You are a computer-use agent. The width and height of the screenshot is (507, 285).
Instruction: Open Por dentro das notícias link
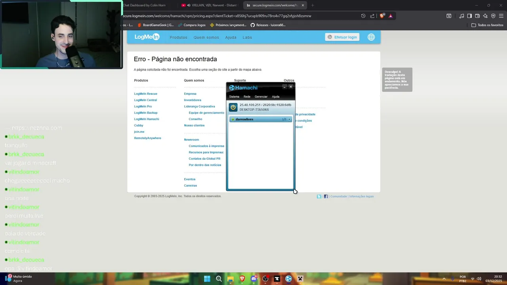click(x=205, y=165)
